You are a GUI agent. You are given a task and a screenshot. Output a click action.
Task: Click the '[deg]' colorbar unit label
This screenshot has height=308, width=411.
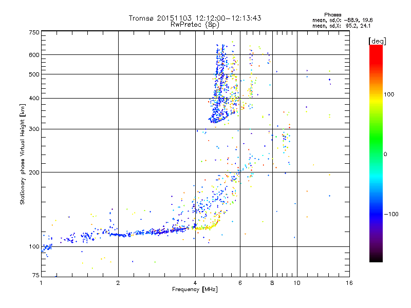377,41
